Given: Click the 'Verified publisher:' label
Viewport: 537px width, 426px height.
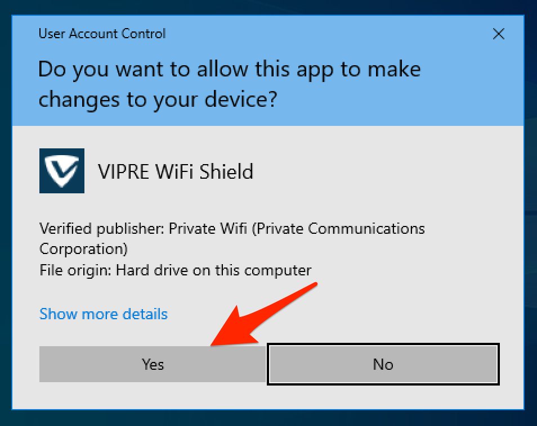Looking at the screenshot, I should [x=102, y=229].
